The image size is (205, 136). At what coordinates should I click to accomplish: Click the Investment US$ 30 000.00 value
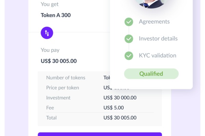pos(120,98)
